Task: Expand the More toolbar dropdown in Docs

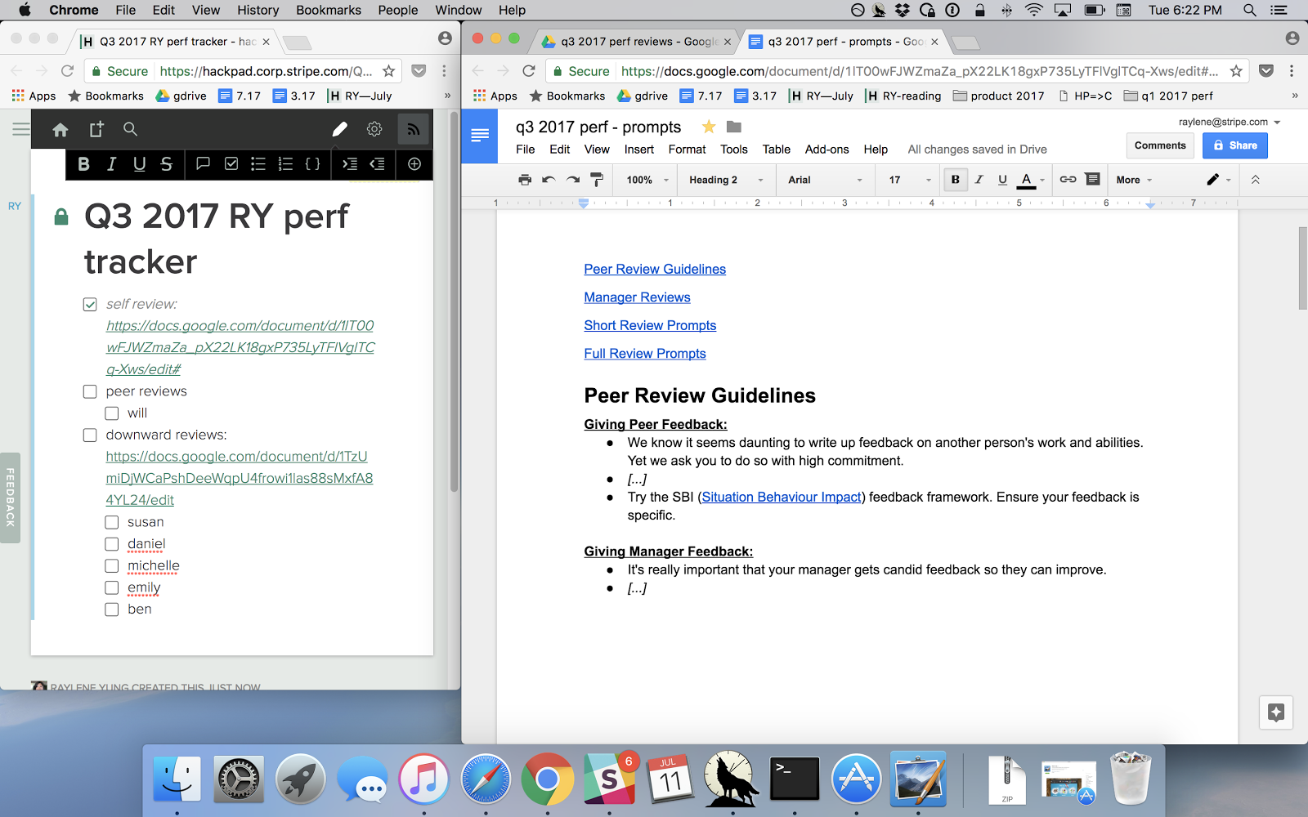Action: coord(1134,180)
